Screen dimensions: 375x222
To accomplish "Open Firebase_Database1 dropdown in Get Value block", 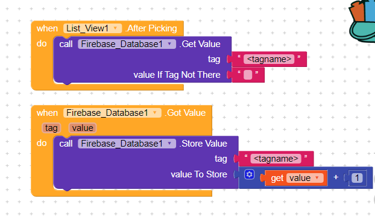I will [x=127, y=44].
